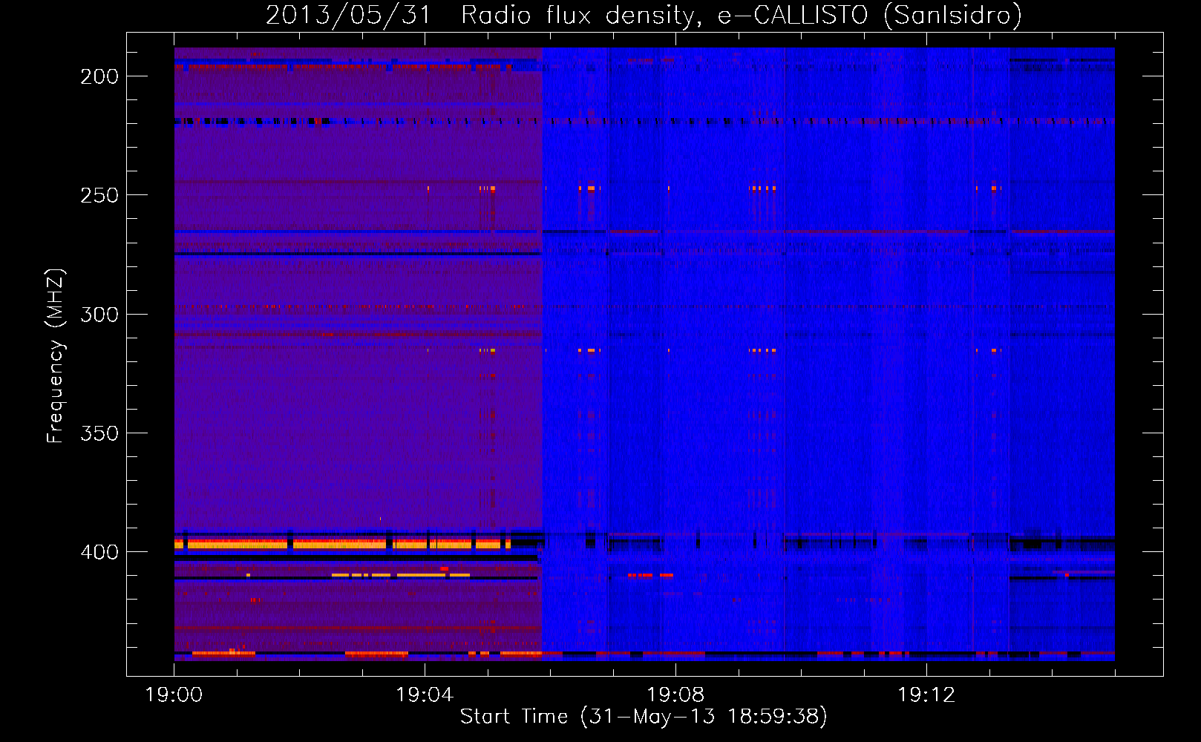Click the 250 frequency tick label
This screenshot has height=742, width=1201.
pyautogui.click(x=99, y=195)
